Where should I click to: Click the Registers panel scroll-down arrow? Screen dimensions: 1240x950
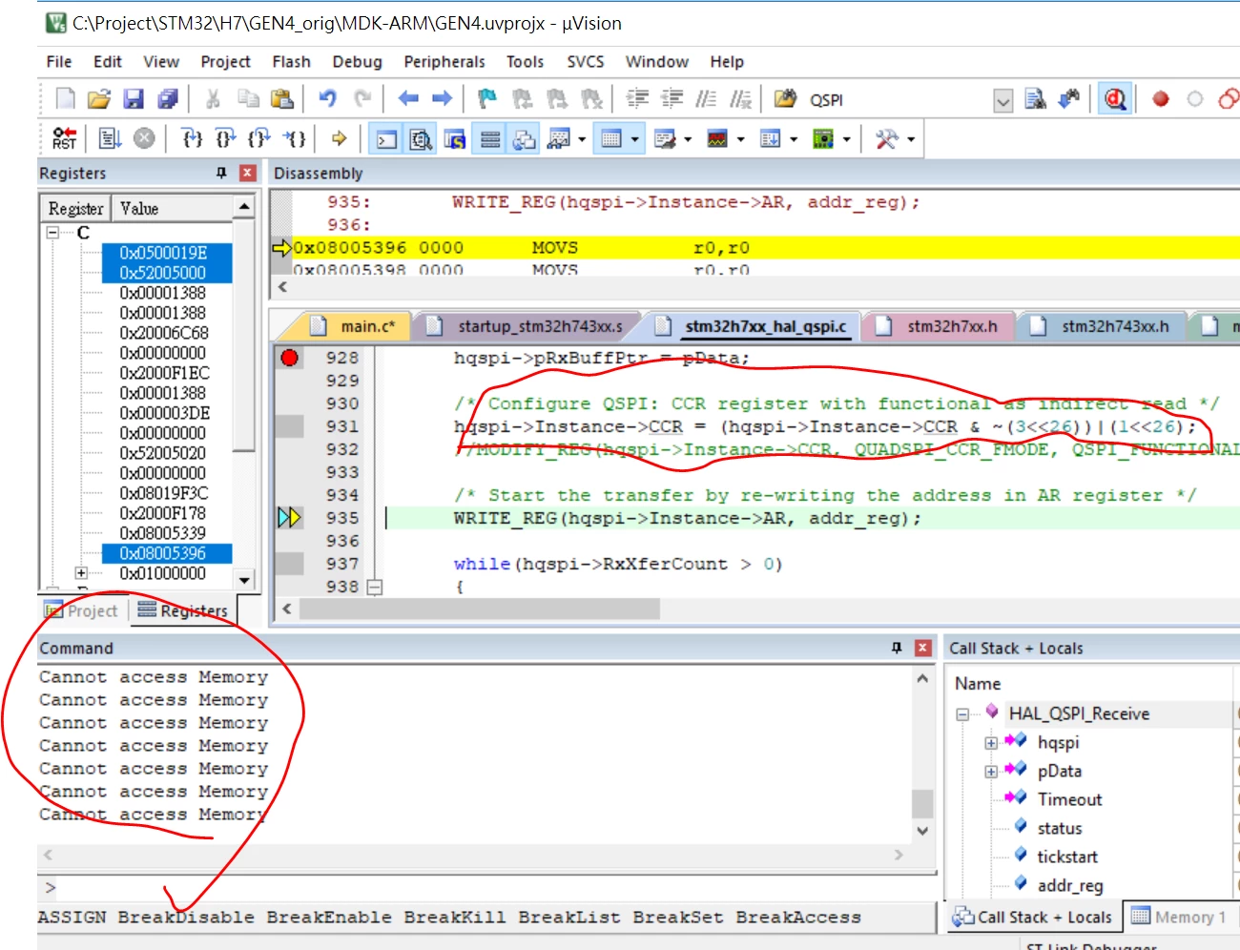(244, 580)
